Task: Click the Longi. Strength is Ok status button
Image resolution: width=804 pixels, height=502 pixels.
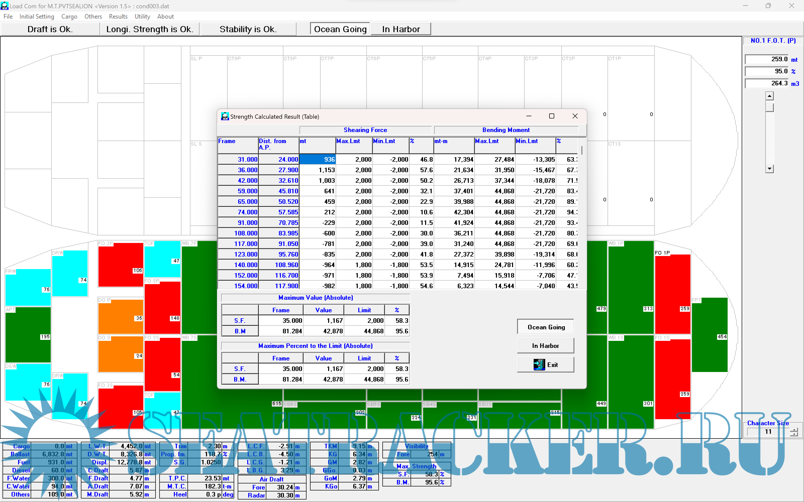Action: [x=149, y=29]
